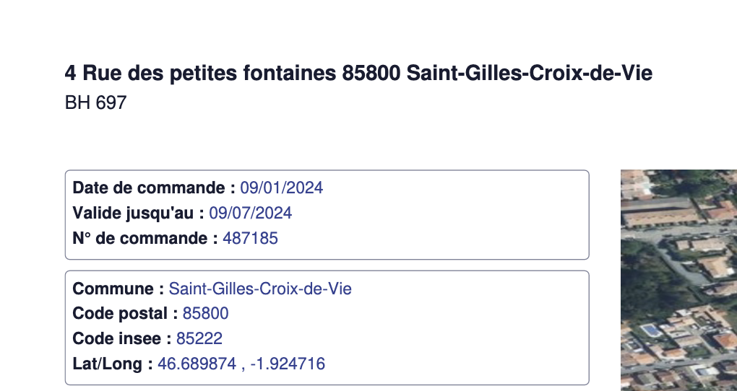Click the swimming pool on the aerial photo
This screenshot has height=391, width=737.
pos(650,330)
